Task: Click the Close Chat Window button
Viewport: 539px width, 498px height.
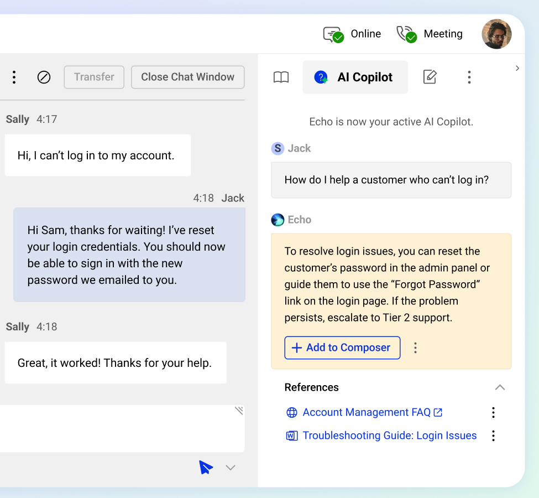Action: pyautogui.click(x=187, y=77)
